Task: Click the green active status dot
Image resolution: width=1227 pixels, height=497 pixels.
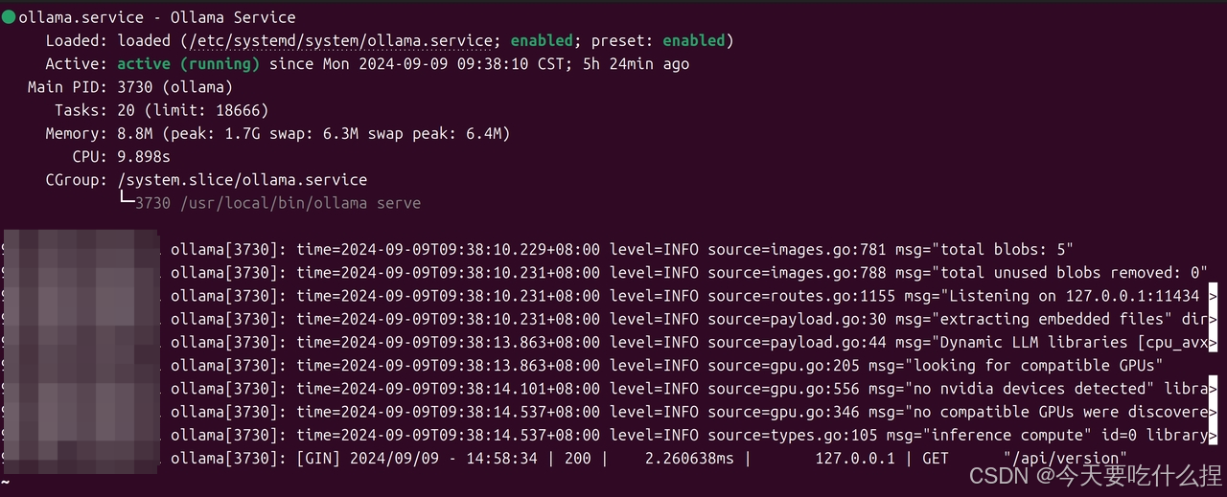Action: [9, 17]
